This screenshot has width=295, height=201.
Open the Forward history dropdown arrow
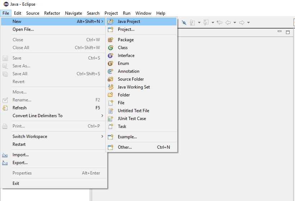click(248, 23)
